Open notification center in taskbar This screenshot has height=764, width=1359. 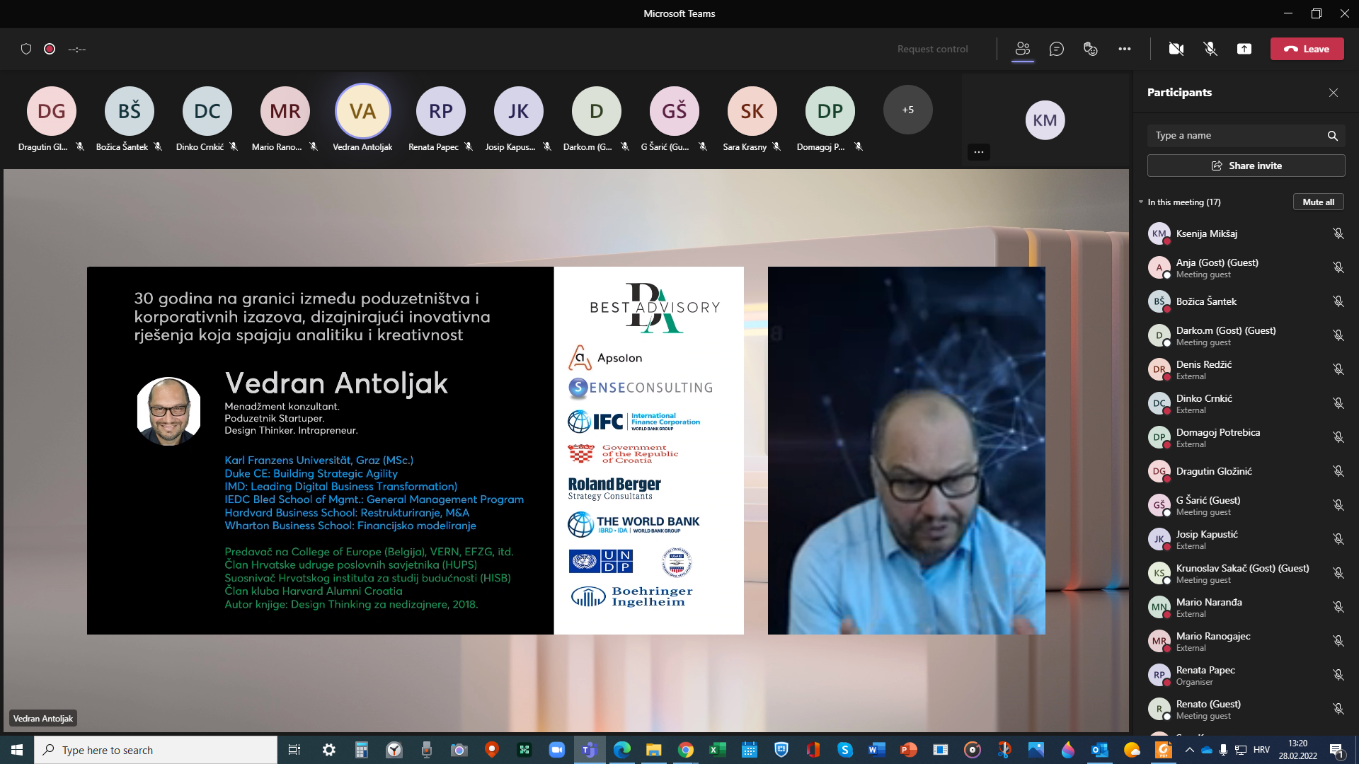pos(1336,750)
